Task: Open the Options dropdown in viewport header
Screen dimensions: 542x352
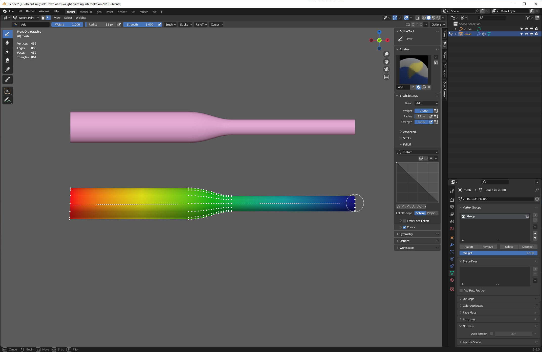Action: (x=438, y=25)
